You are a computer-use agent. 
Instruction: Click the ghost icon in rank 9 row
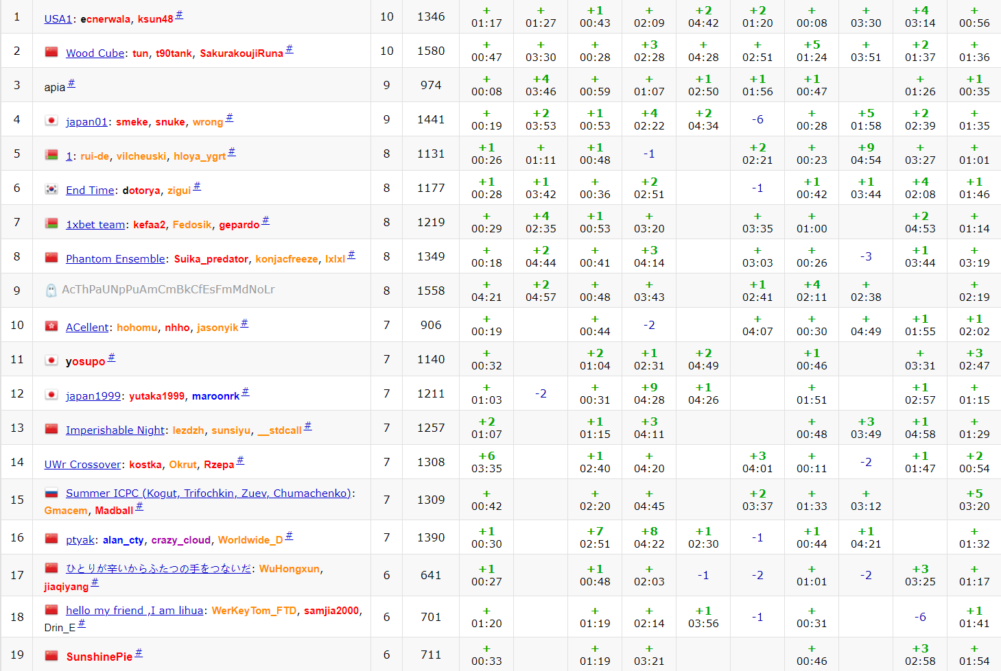tap(51, 290)
